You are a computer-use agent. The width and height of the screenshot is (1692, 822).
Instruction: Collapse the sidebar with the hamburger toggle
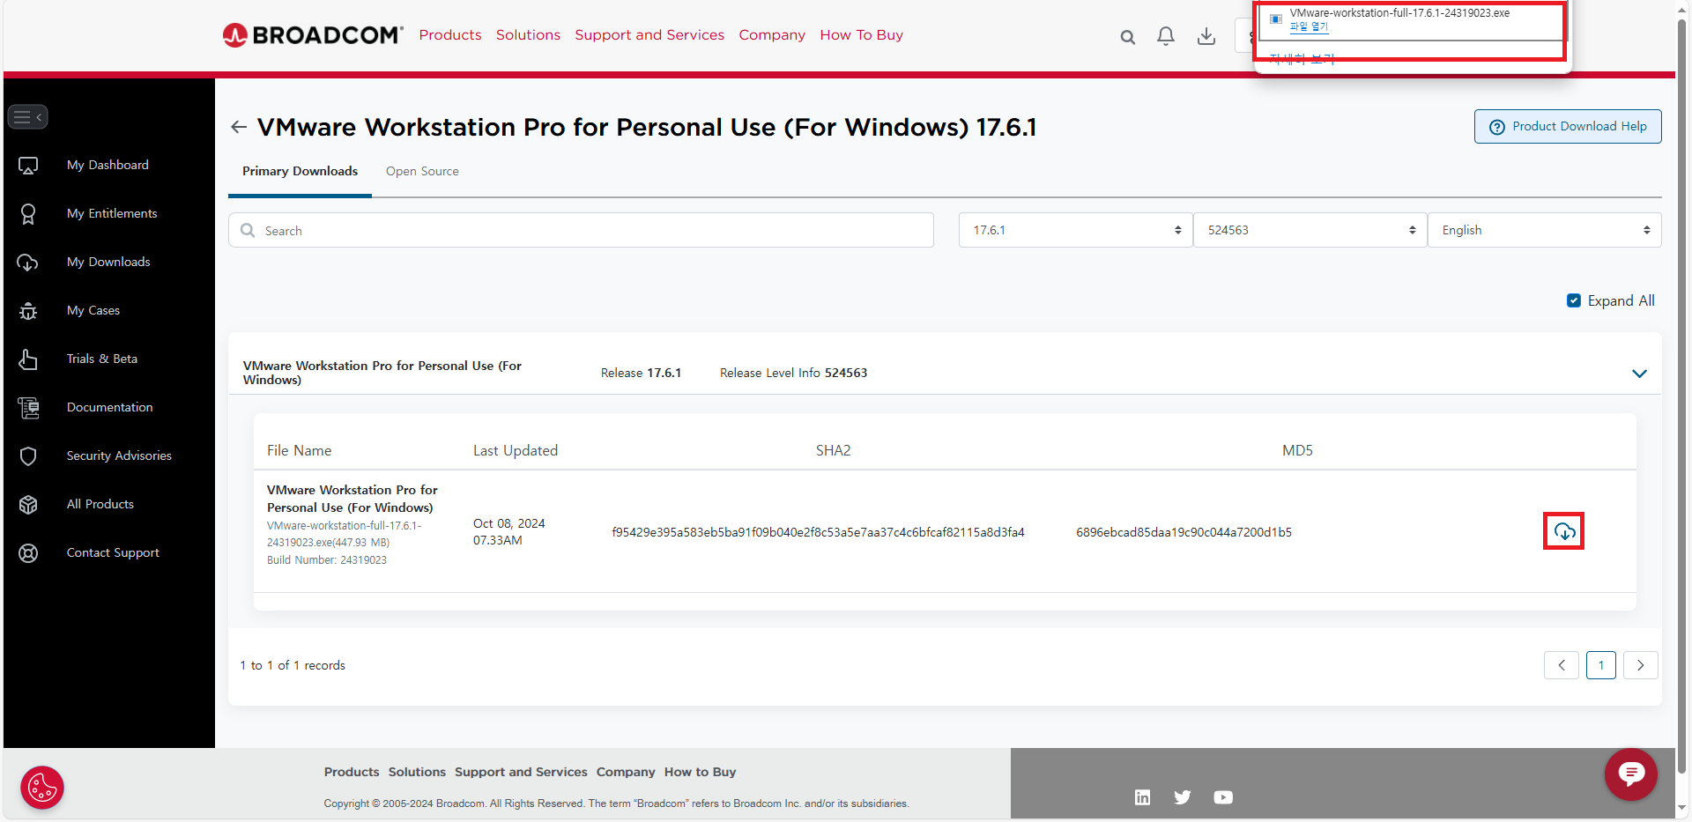coord(27,116)
